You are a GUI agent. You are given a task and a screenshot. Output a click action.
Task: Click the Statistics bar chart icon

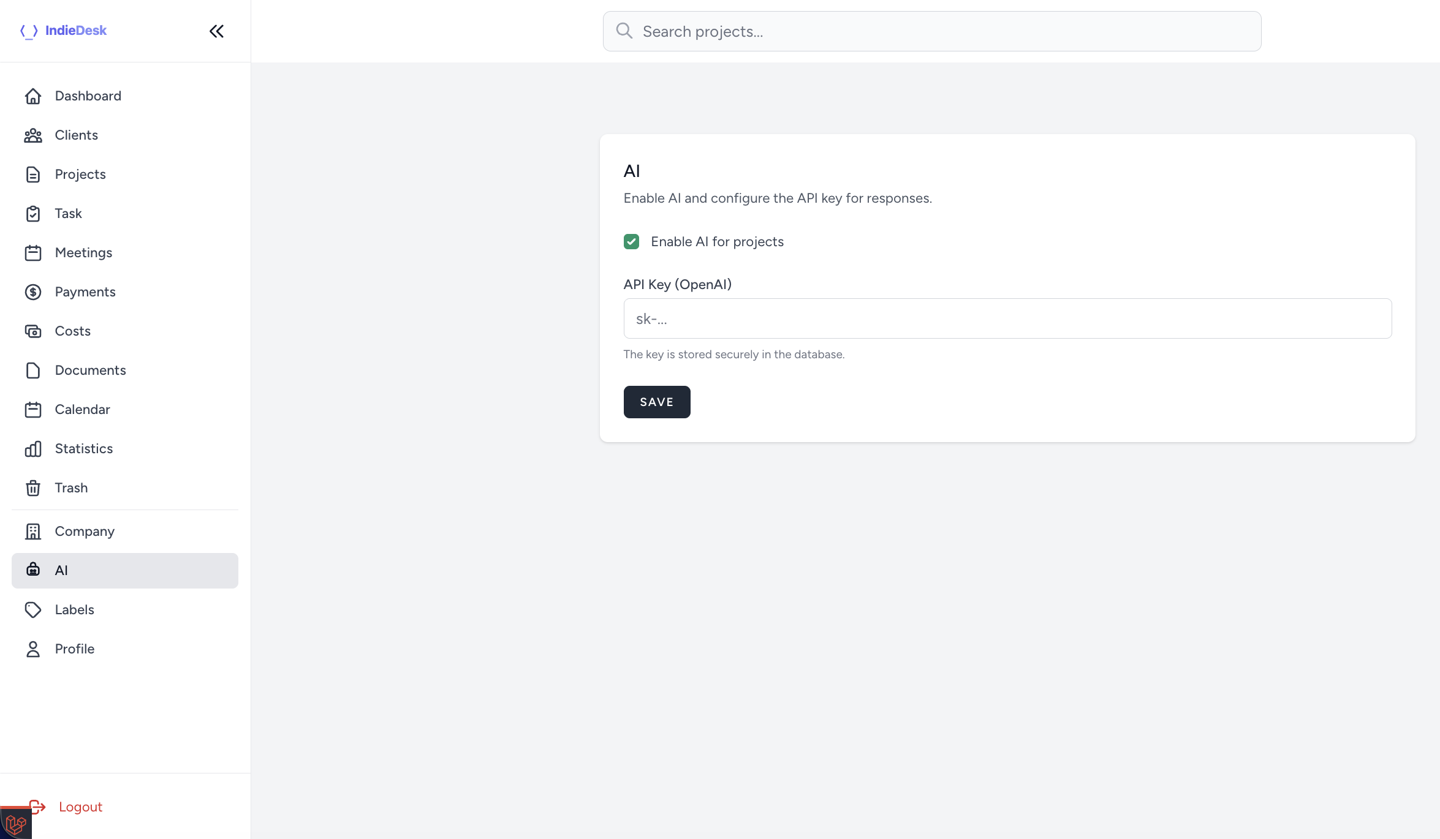33,449
